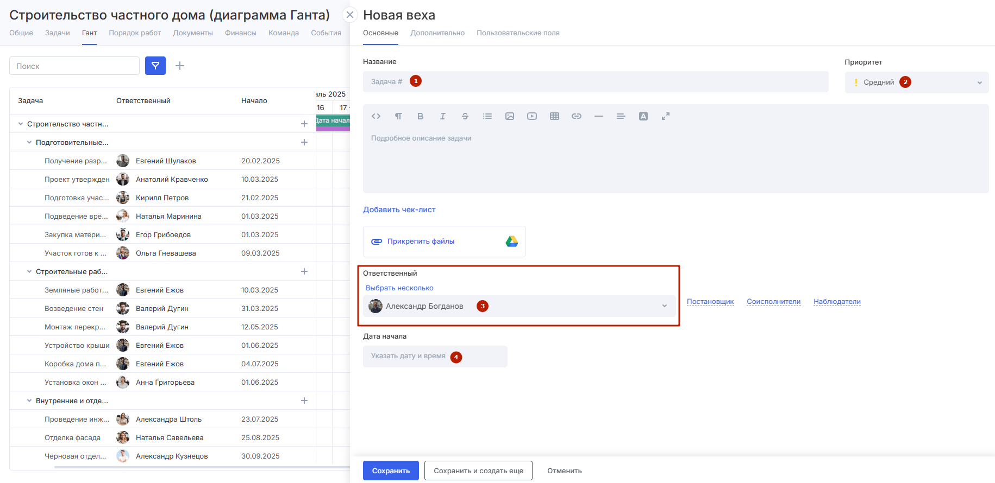Add task in Внутренние и отде... group
The image size is (995, 483).
304,401
